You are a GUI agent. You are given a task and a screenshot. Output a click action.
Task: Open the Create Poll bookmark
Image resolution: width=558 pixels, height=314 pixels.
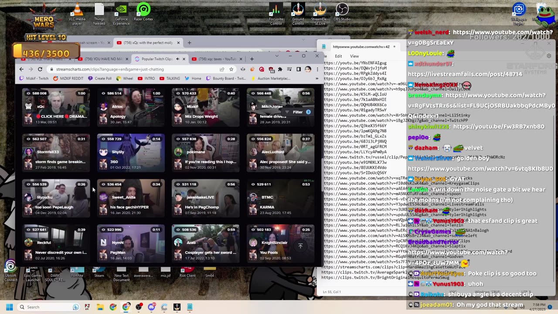100,78
